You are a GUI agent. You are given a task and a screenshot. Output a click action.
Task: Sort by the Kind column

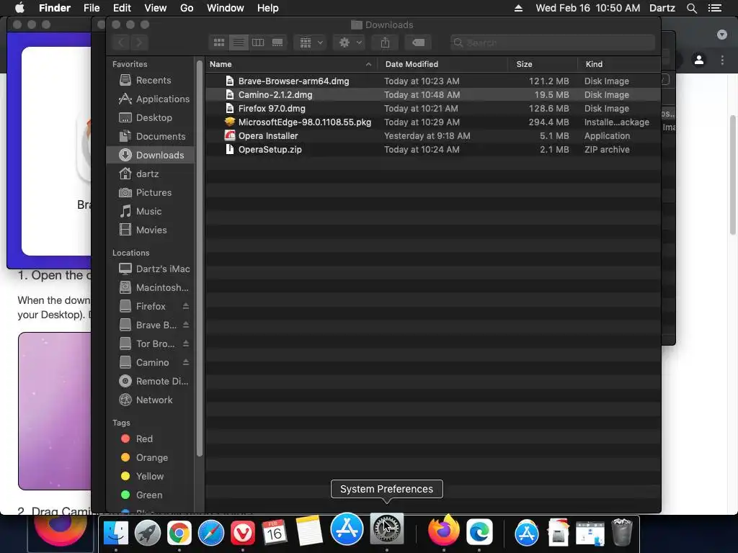(x=619, y=64)
